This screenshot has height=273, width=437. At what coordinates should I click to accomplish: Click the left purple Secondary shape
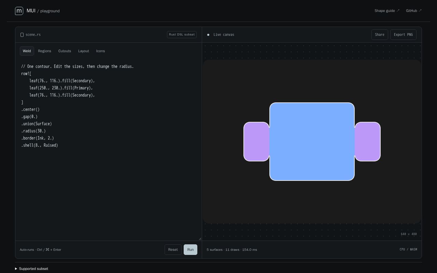coord(256,142)
